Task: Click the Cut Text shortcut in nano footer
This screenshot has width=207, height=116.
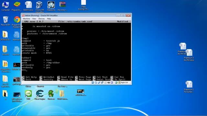Action: [100, 77]
